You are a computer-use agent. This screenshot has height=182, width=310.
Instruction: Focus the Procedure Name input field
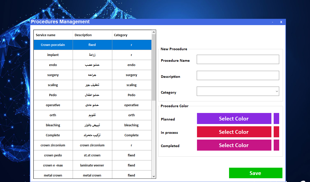238,59
